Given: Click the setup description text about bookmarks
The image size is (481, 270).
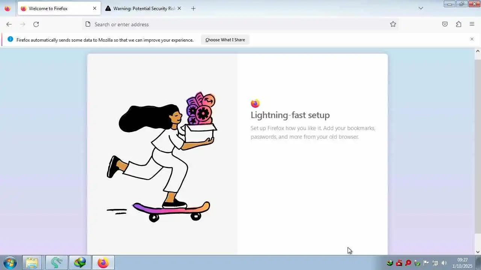Looking at the screenshot, I should (x=313, y=132).
